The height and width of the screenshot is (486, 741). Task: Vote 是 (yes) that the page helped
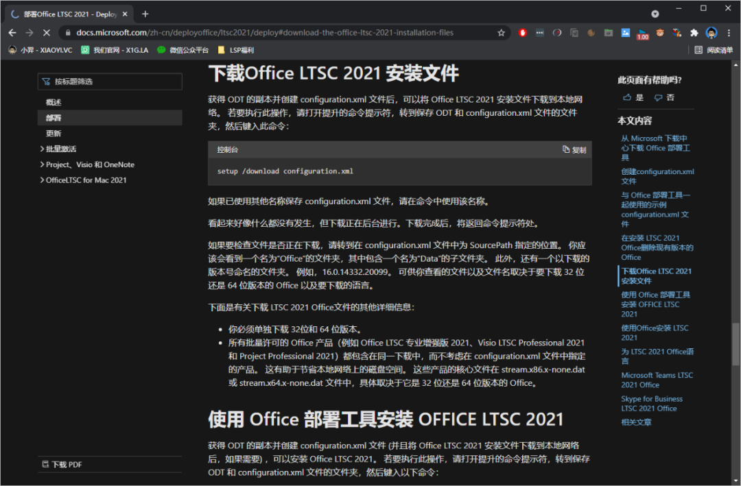633,98
